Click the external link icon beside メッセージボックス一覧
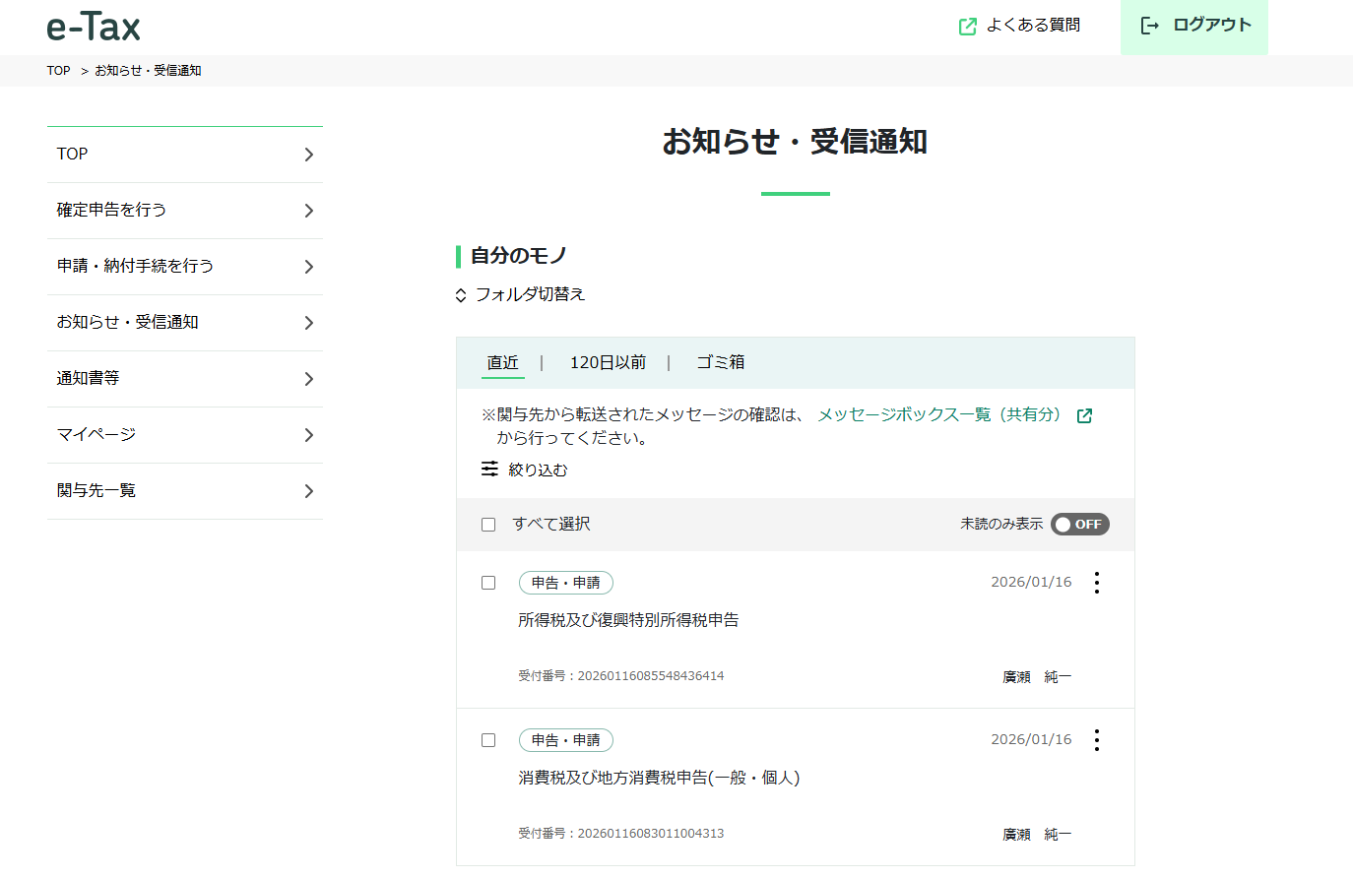This screenshot has height=878, width=1353. [1084, 415]
